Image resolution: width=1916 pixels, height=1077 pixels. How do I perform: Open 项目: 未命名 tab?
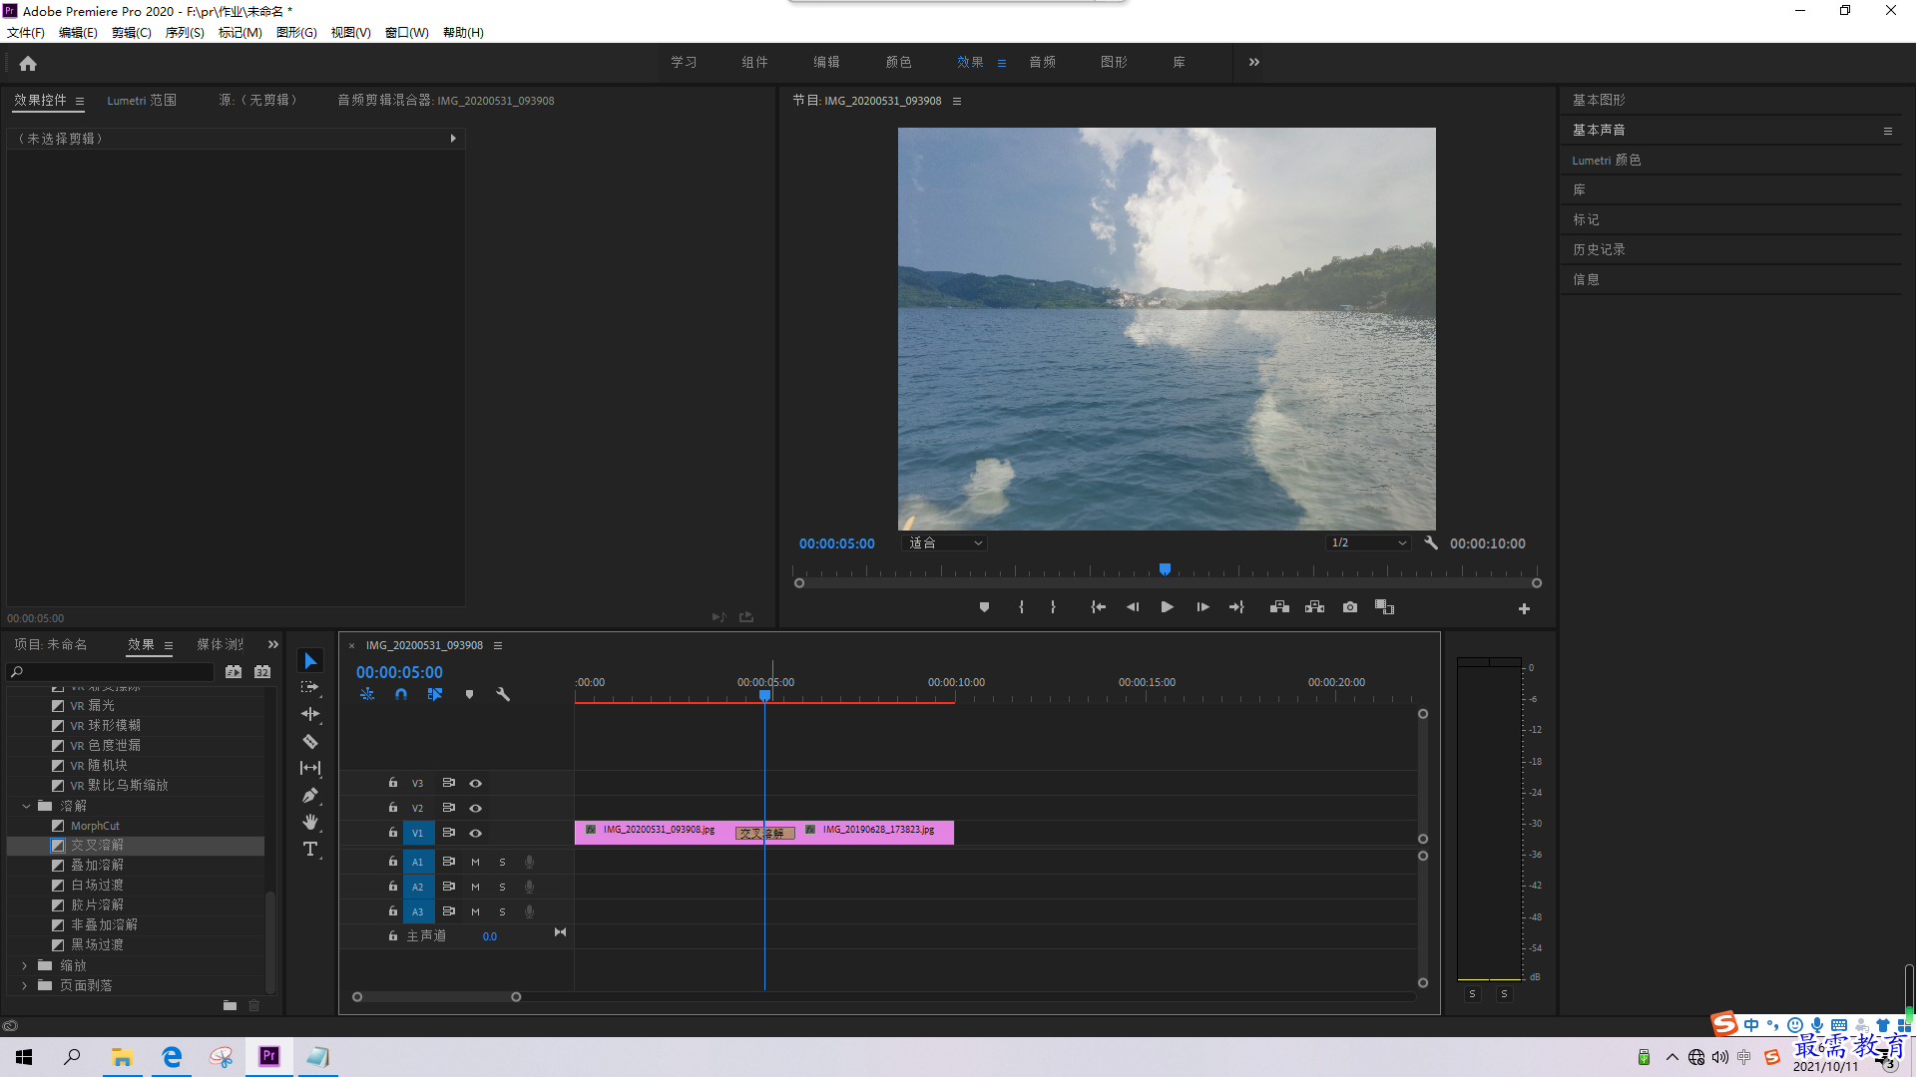tap(50, 645)
